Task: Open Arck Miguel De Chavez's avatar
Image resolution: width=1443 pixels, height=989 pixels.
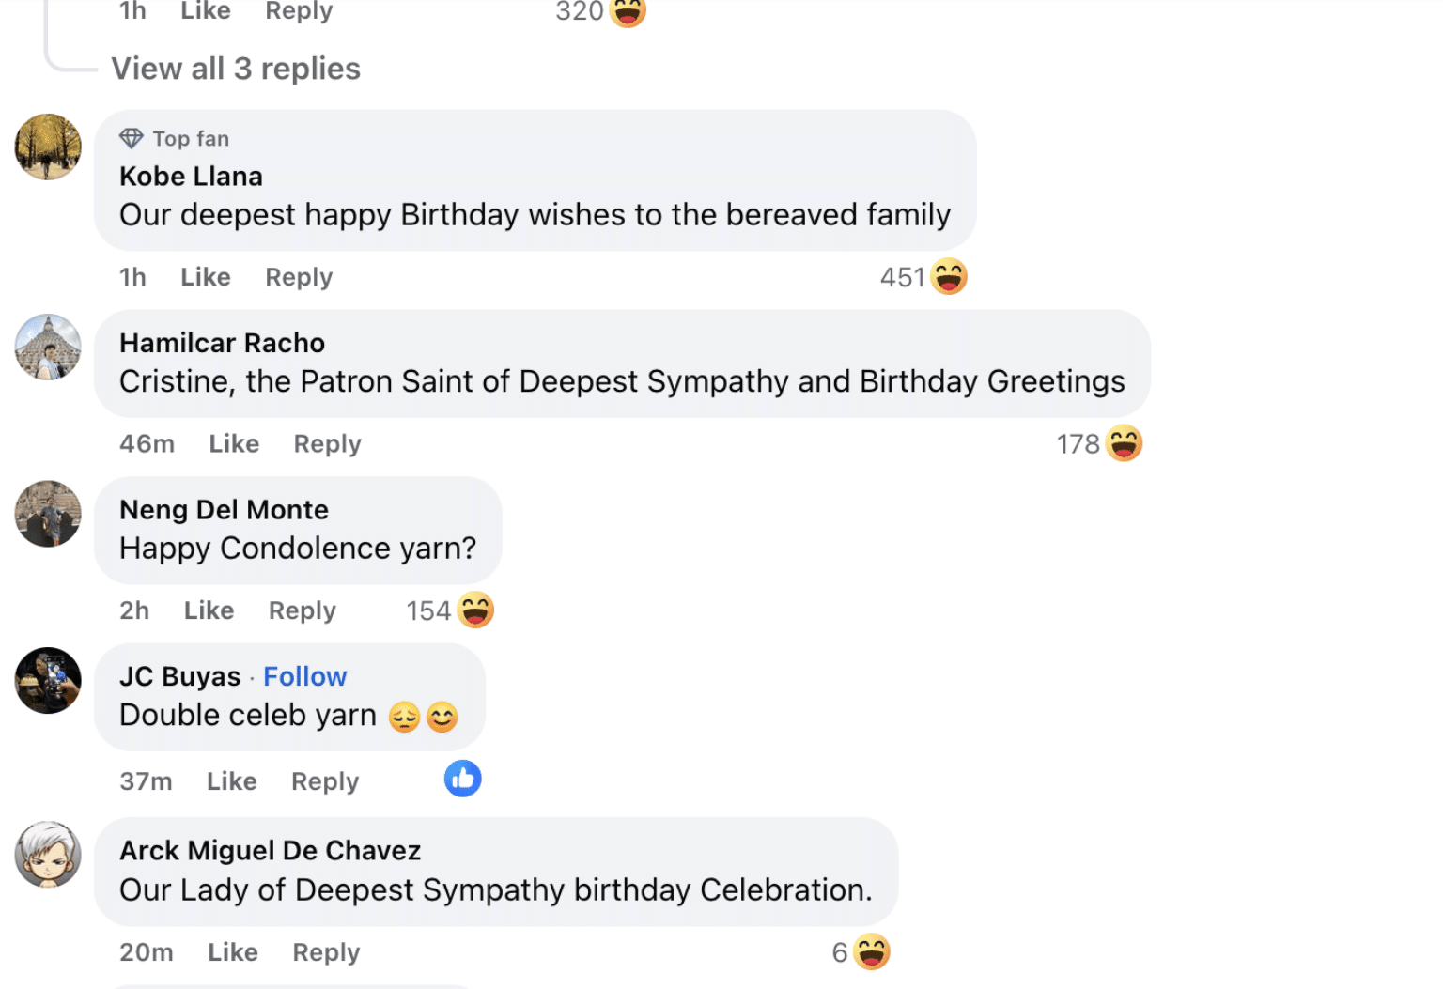Action: (x=48, y=855)
